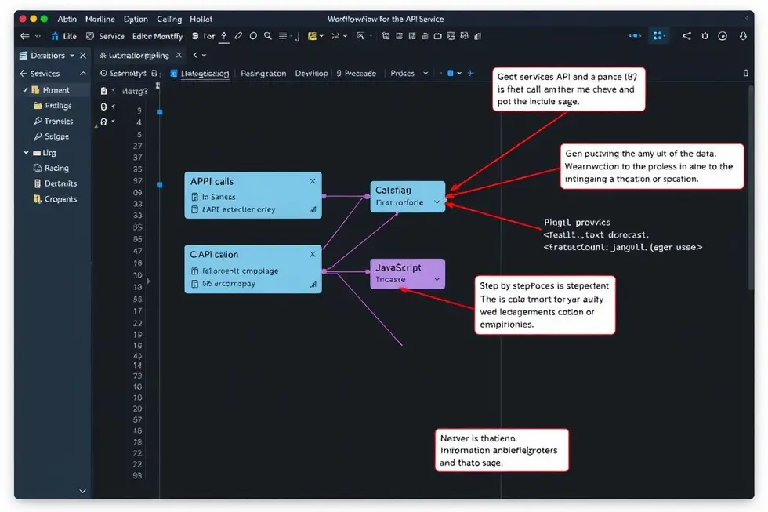Image resolution: width=768 pixels, height=512 pixels.
Task: Toggle the blue switch control near top right
Action: coord(635,36)
